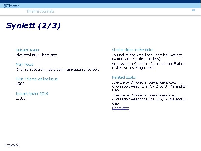Select the 'Subject areas' heading
The height and width of the screenshot is (151, 201).
27,50
